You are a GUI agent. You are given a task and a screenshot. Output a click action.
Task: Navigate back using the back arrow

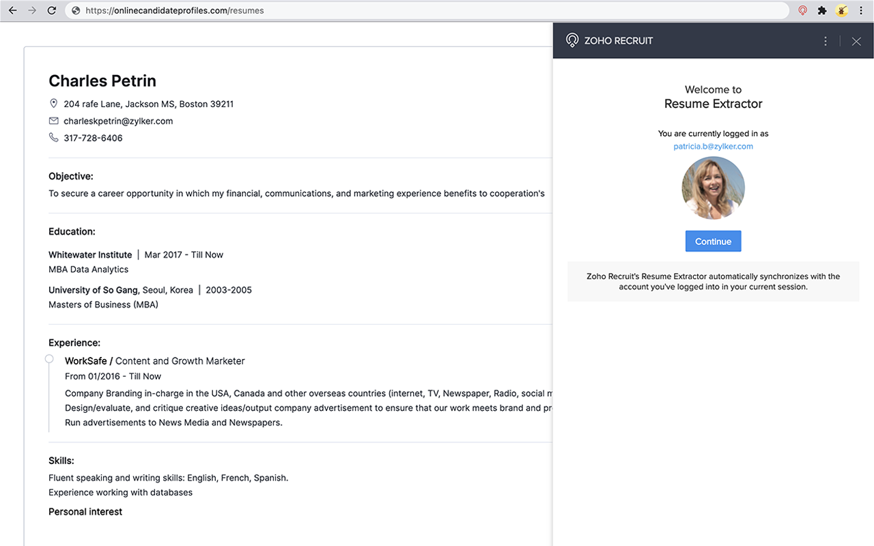(x=12, y=10)
